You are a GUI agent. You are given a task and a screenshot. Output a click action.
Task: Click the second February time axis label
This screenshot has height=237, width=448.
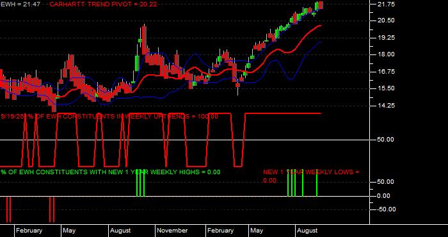pos(220,231)
